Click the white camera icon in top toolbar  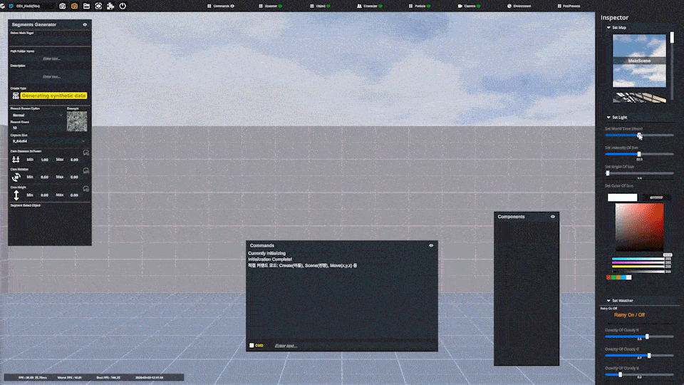point(63,6)
